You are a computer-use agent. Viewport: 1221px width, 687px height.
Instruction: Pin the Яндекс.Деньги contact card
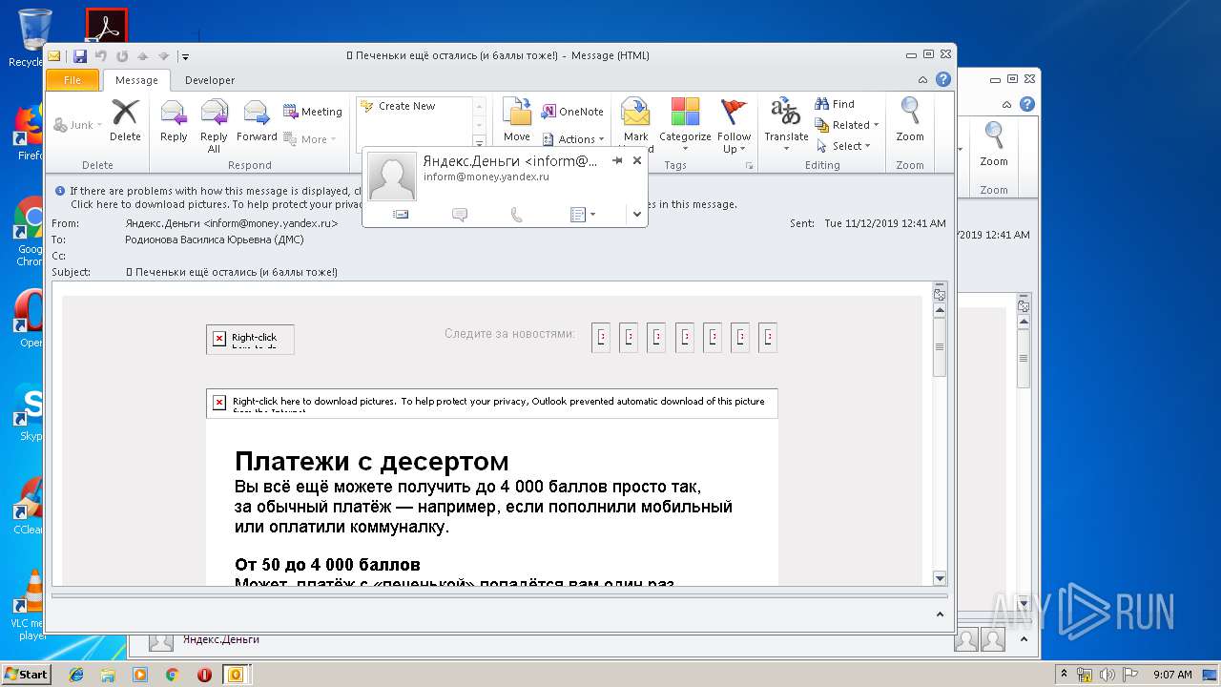tap(617, 160)
